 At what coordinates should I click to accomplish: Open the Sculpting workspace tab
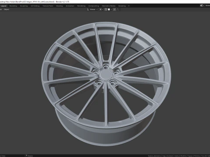pos(24,6)
